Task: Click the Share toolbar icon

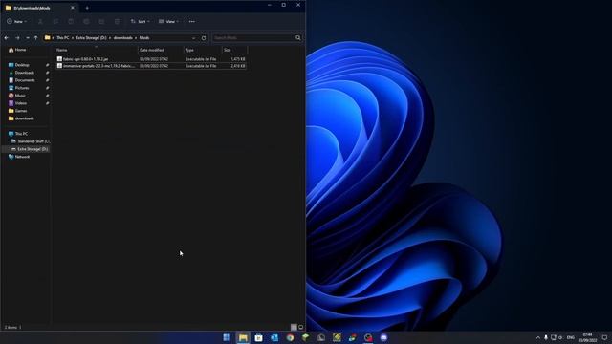Action: click(x=101, y=21)
